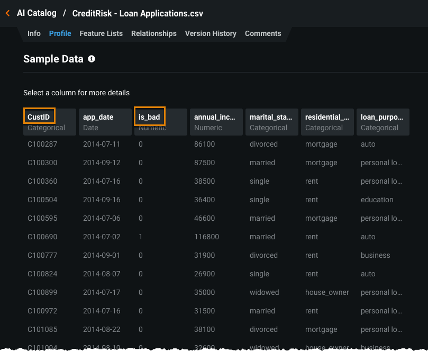Screen dimensions: 428x351
Task: Click the back arrow beside AI Catalog
Action: pos(7,13)
